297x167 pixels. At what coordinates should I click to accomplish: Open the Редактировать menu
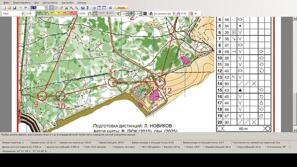(22, 3)
